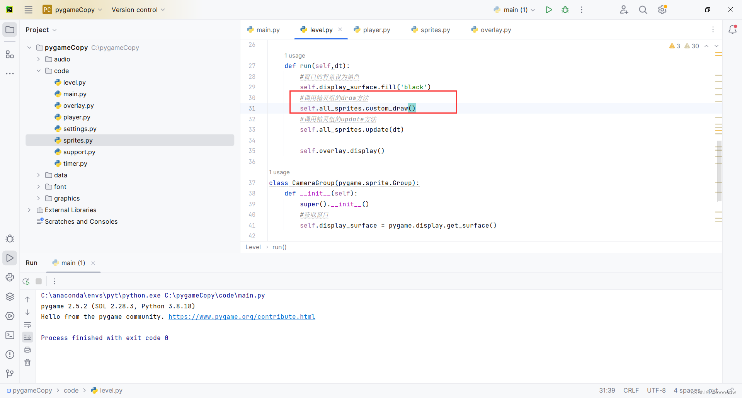This screenshot has width=742, height=398.
Task: Open IDE settings gear
Action: click(x=662, y=10)
